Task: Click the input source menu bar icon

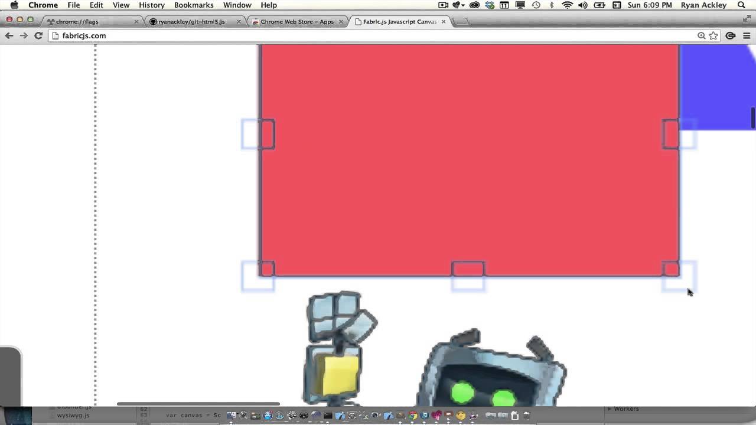Action: click(617, 5)
